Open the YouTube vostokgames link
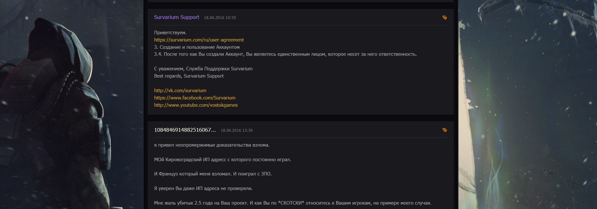The image size is (597, 209). coord(196,105)
